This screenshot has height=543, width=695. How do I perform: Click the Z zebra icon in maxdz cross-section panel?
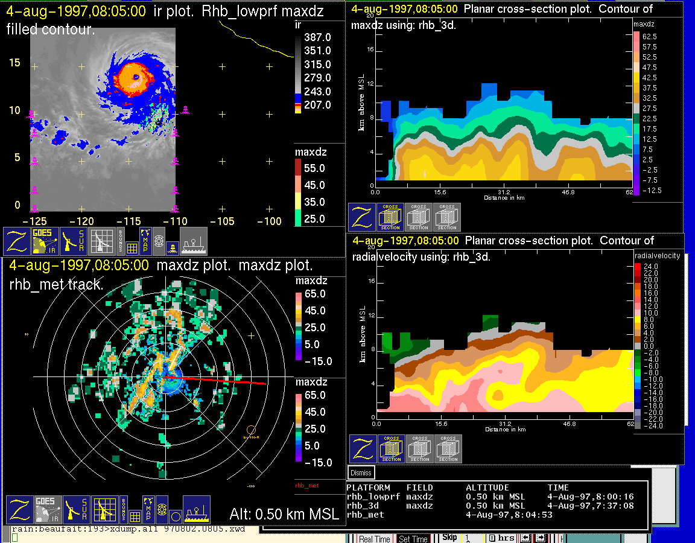[x=362, y=217]
